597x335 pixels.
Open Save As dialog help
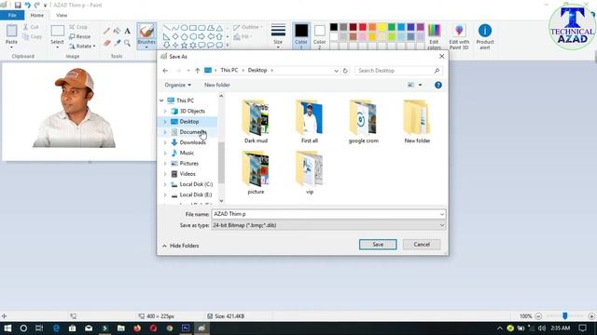pyautogui.click(x=438, y=85)
